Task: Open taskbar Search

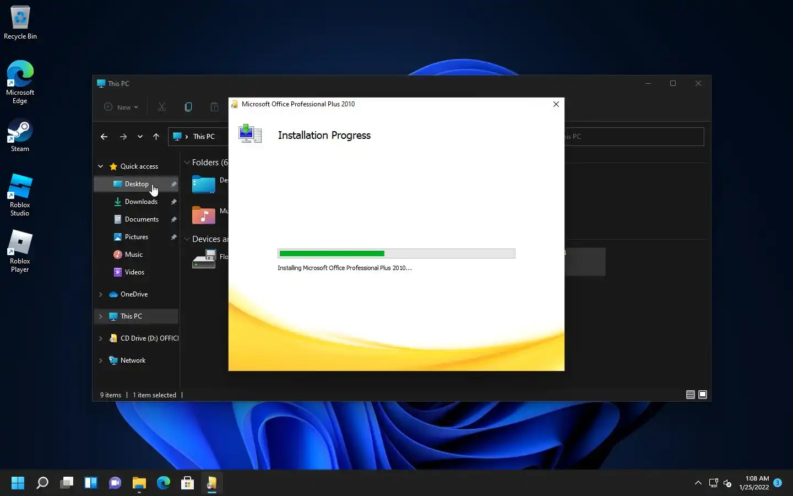Action: (x=42, y=483)
